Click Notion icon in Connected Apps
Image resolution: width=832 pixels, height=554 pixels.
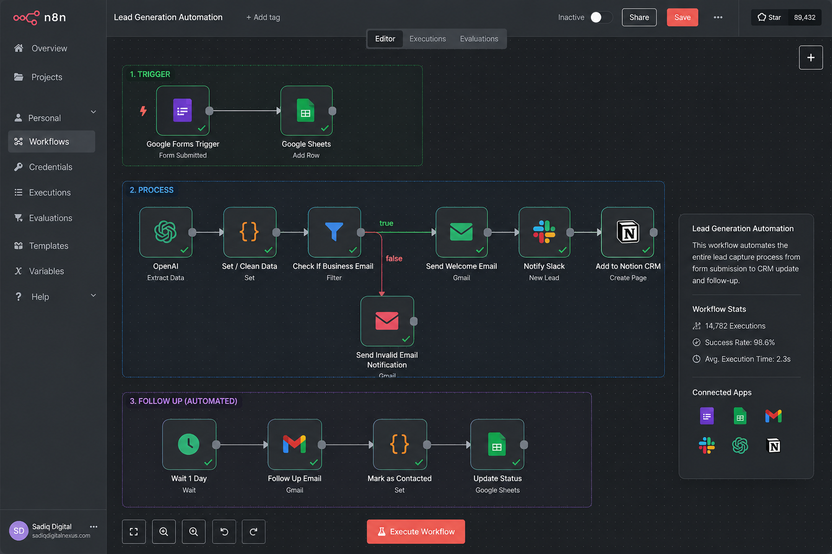pos(774,446)
